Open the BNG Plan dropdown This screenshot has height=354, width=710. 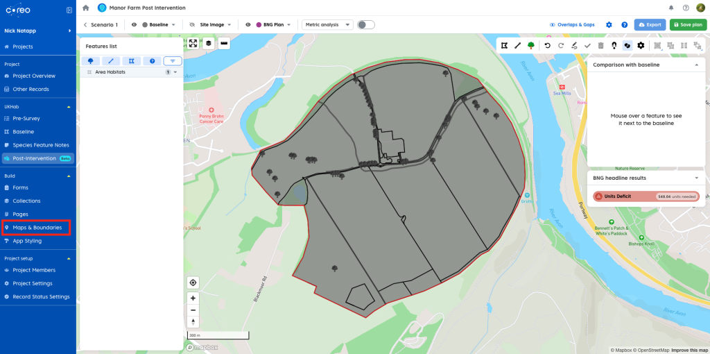tap(288, 24)
